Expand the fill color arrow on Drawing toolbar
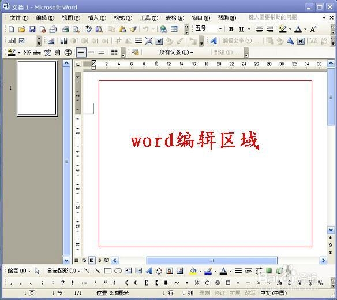337x300 pixels. [x=200, y=271]
